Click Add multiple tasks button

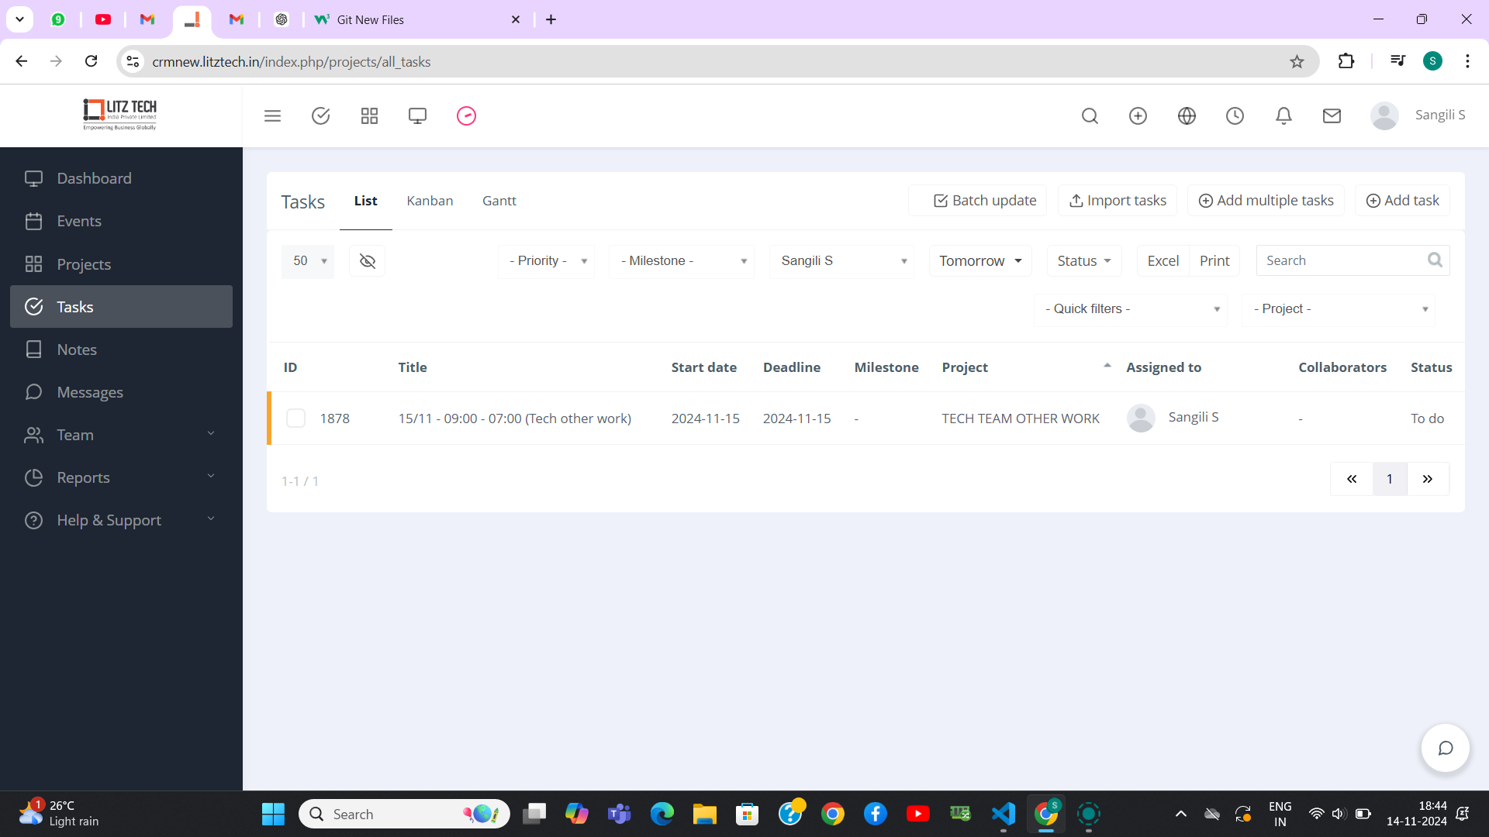[x=1266, y=201]
